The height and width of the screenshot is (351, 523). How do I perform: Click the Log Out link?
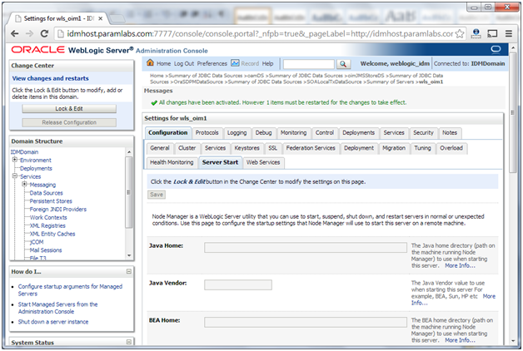(x=184, y=63)
